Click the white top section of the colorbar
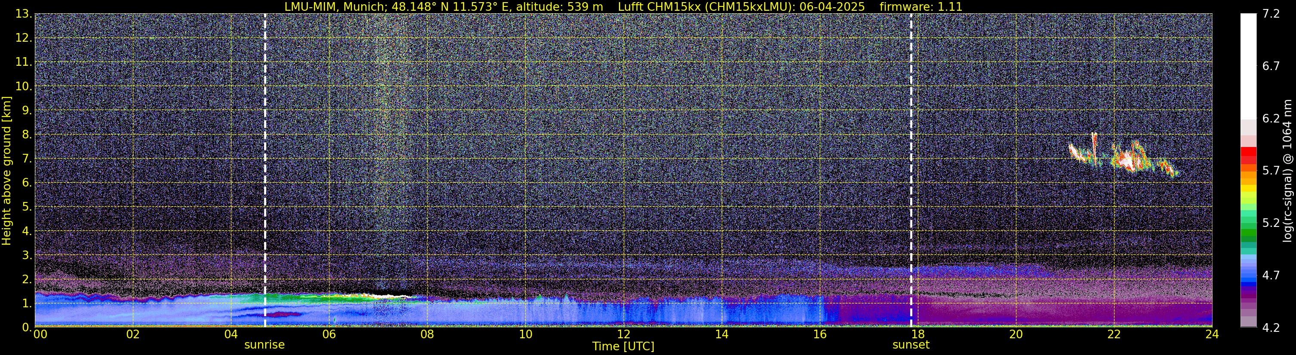 click(x=1248, y=65)
